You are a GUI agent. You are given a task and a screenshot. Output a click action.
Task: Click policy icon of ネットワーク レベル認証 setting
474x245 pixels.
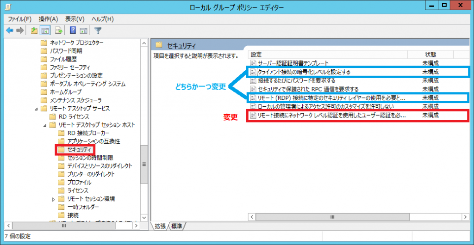[253, 115]
